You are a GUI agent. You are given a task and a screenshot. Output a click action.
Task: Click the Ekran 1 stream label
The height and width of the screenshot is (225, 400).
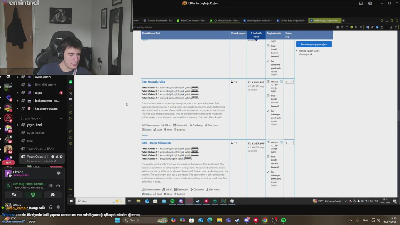tap(18, 172)
